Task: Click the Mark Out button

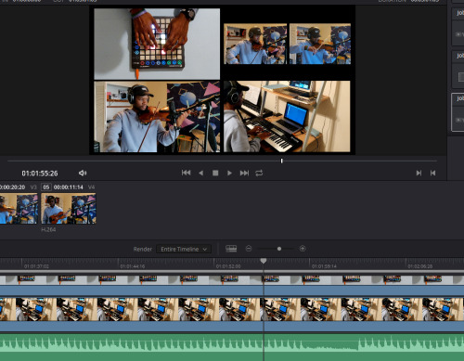Action: click(432, 173)
